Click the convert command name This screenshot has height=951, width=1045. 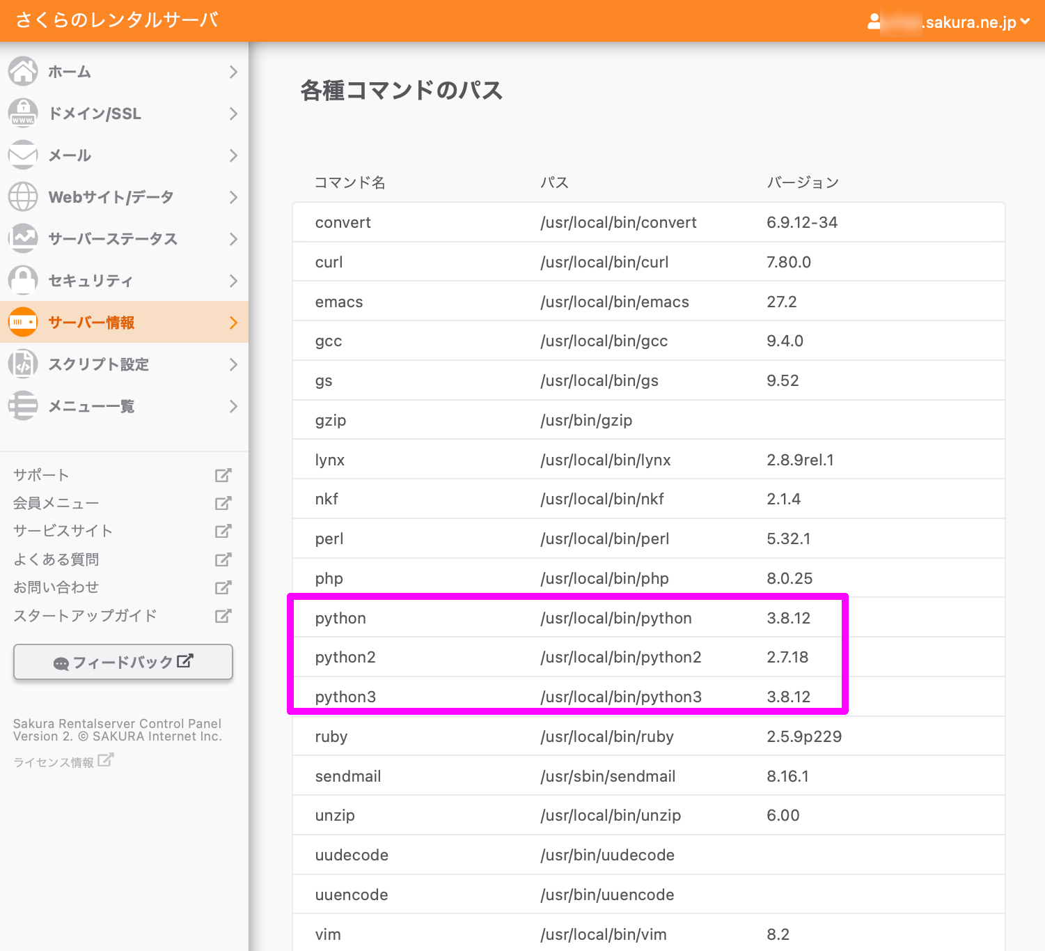point(343,222)
